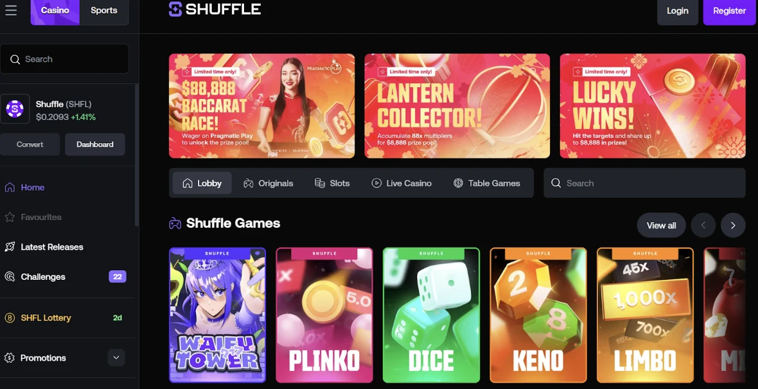
Task: Expand the Promotions chevron
Action: 116,358
